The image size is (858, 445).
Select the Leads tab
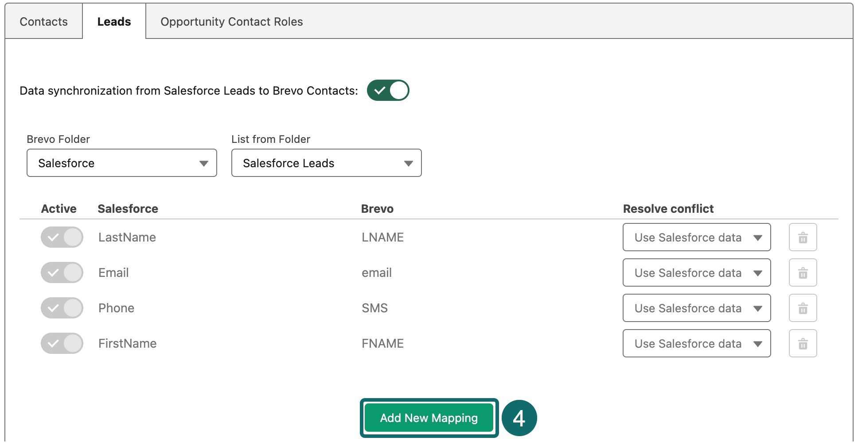click(x=114, y=22)
